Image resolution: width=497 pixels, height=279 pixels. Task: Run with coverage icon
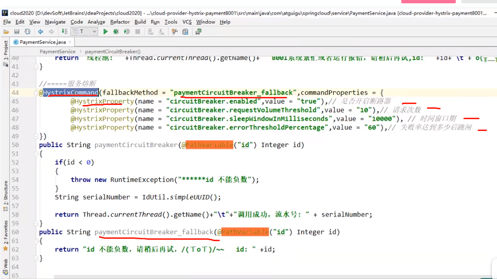(x=127, y=32)
